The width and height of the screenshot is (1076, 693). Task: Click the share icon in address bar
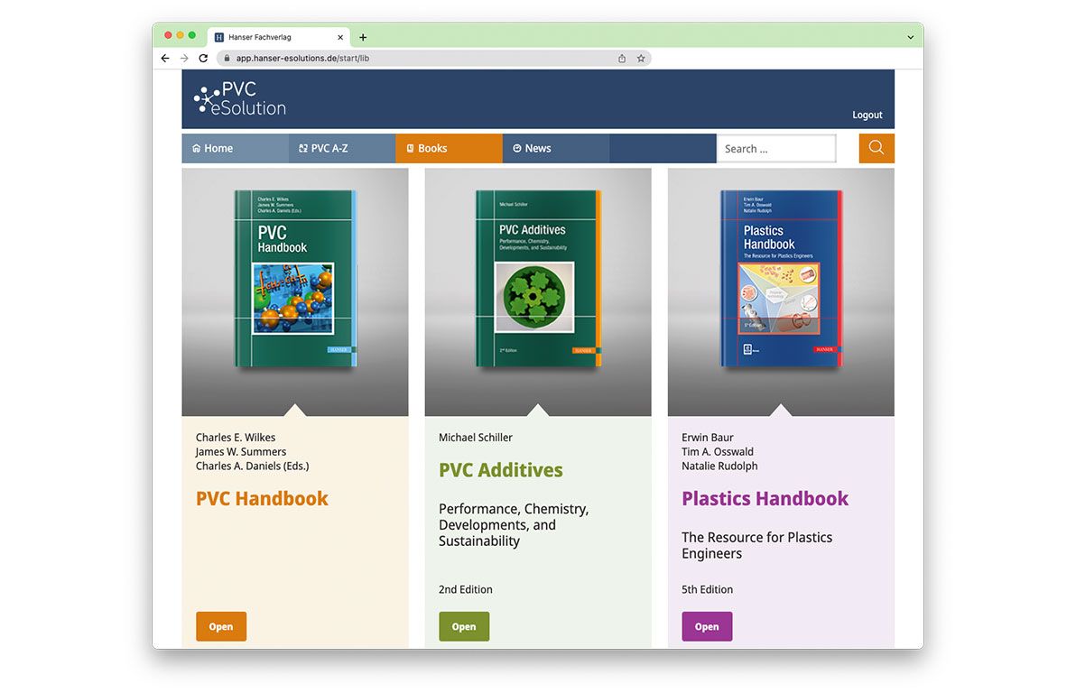coord(622,59)
